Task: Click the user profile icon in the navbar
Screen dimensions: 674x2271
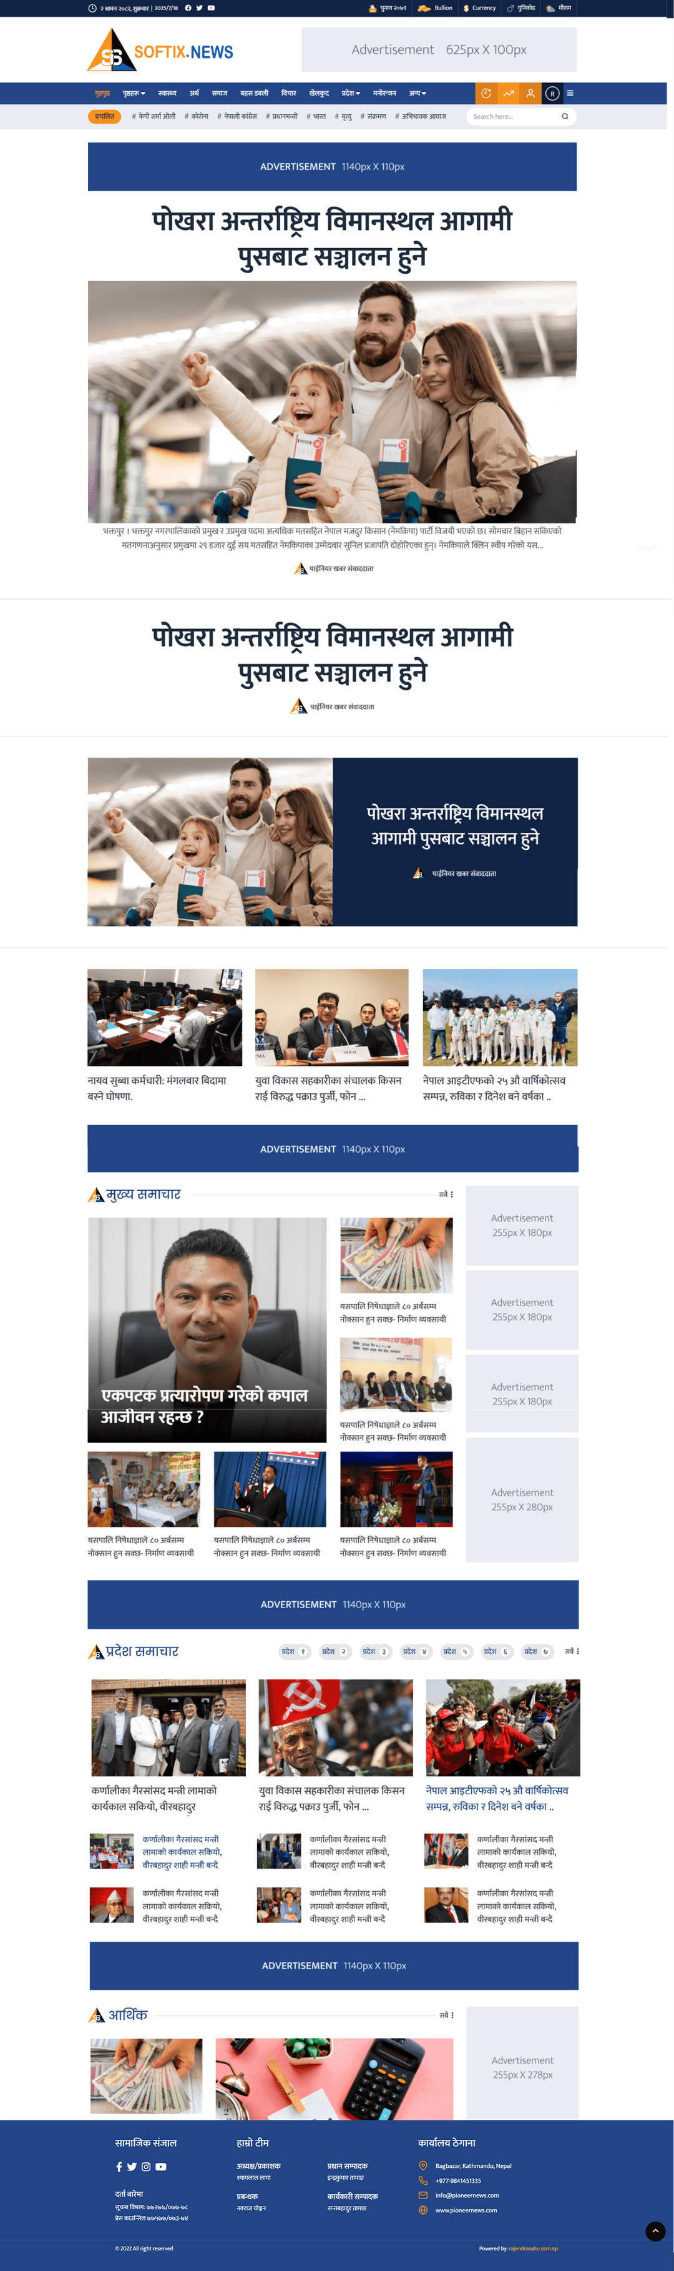Action: 530,94
